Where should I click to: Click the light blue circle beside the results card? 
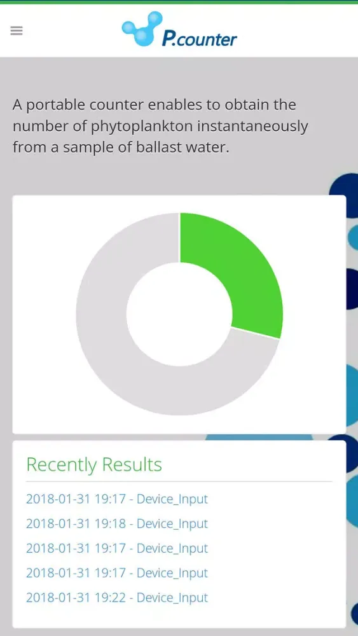pyautogui.click(x=352, y=501)
